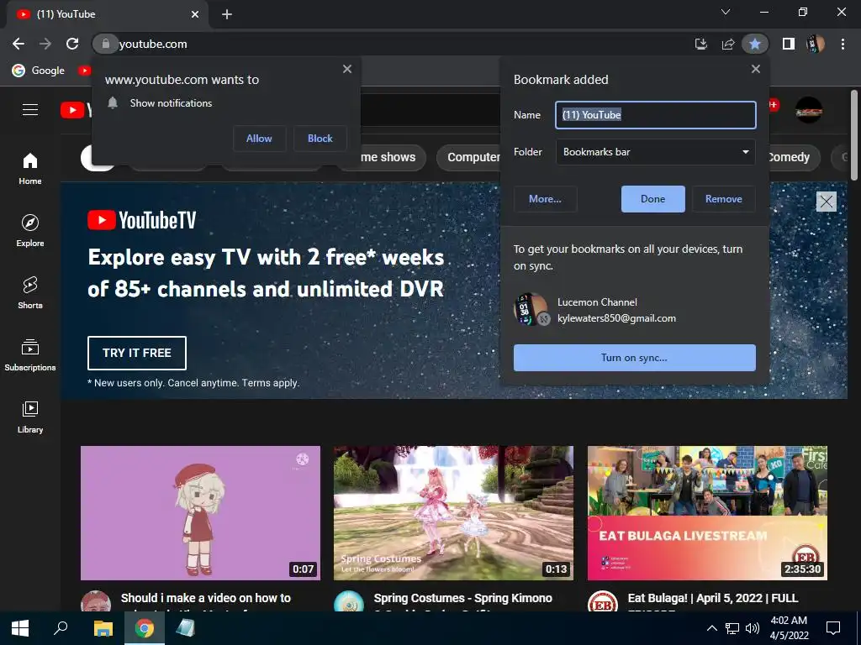The image size is (861, 645).
Task: Click the tab search chevron in title bar
Action: coord(726,12)
